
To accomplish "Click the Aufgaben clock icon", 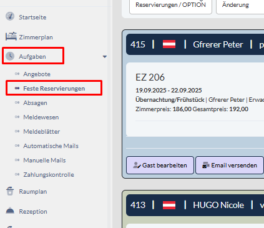I will 10,56.
